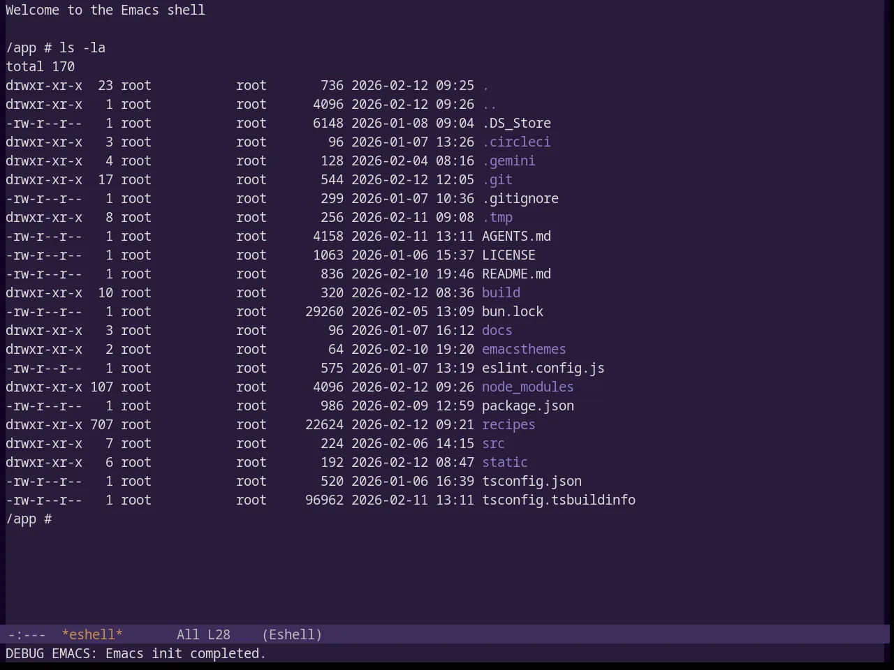
Task: Click the tsconfig.json file name
Action: 532,481
